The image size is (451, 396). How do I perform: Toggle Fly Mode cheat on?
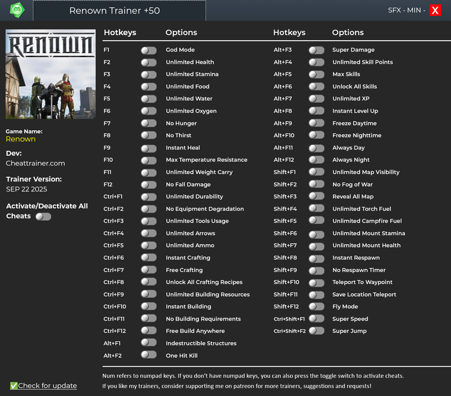[316, 307]
